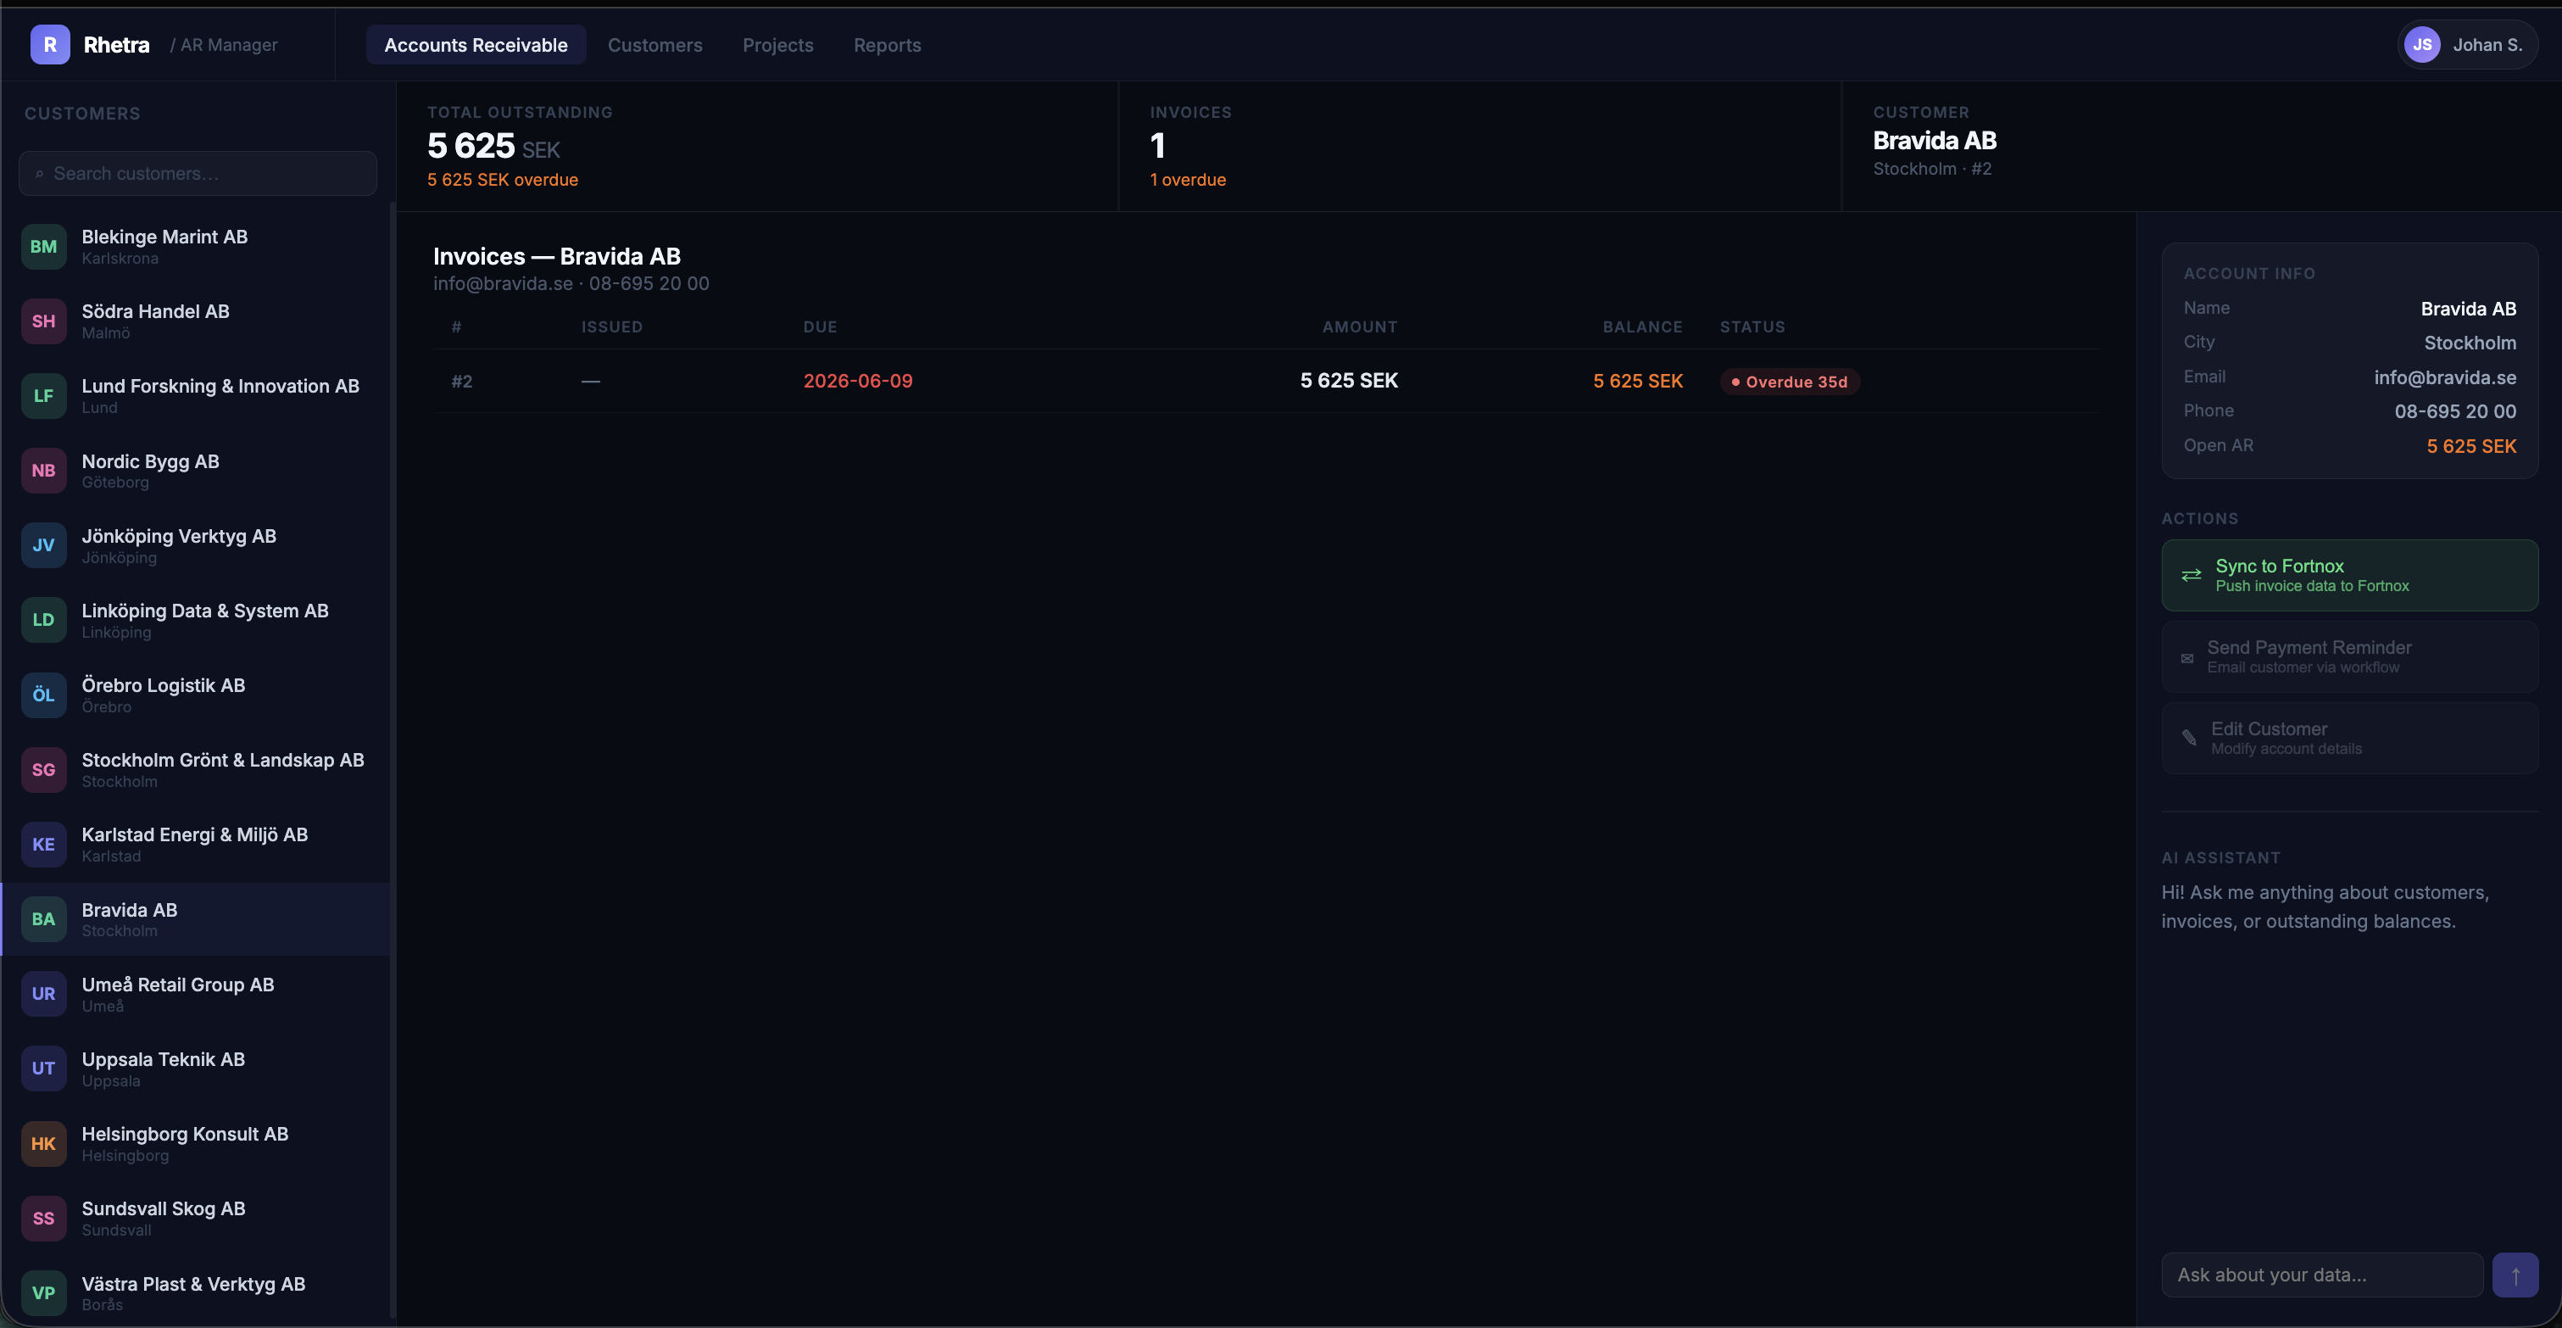This screenshot has width=2562, height=1328.
Task: Select Stockholm Grönt & Landskap AB
Action: coord(196,770)
